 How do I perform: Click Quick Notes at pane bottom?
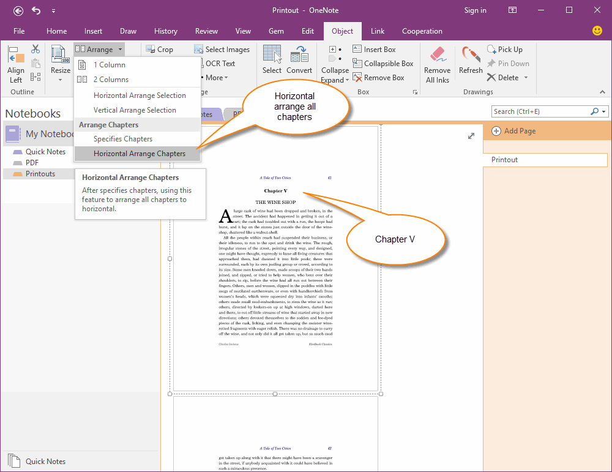[36, 461]
